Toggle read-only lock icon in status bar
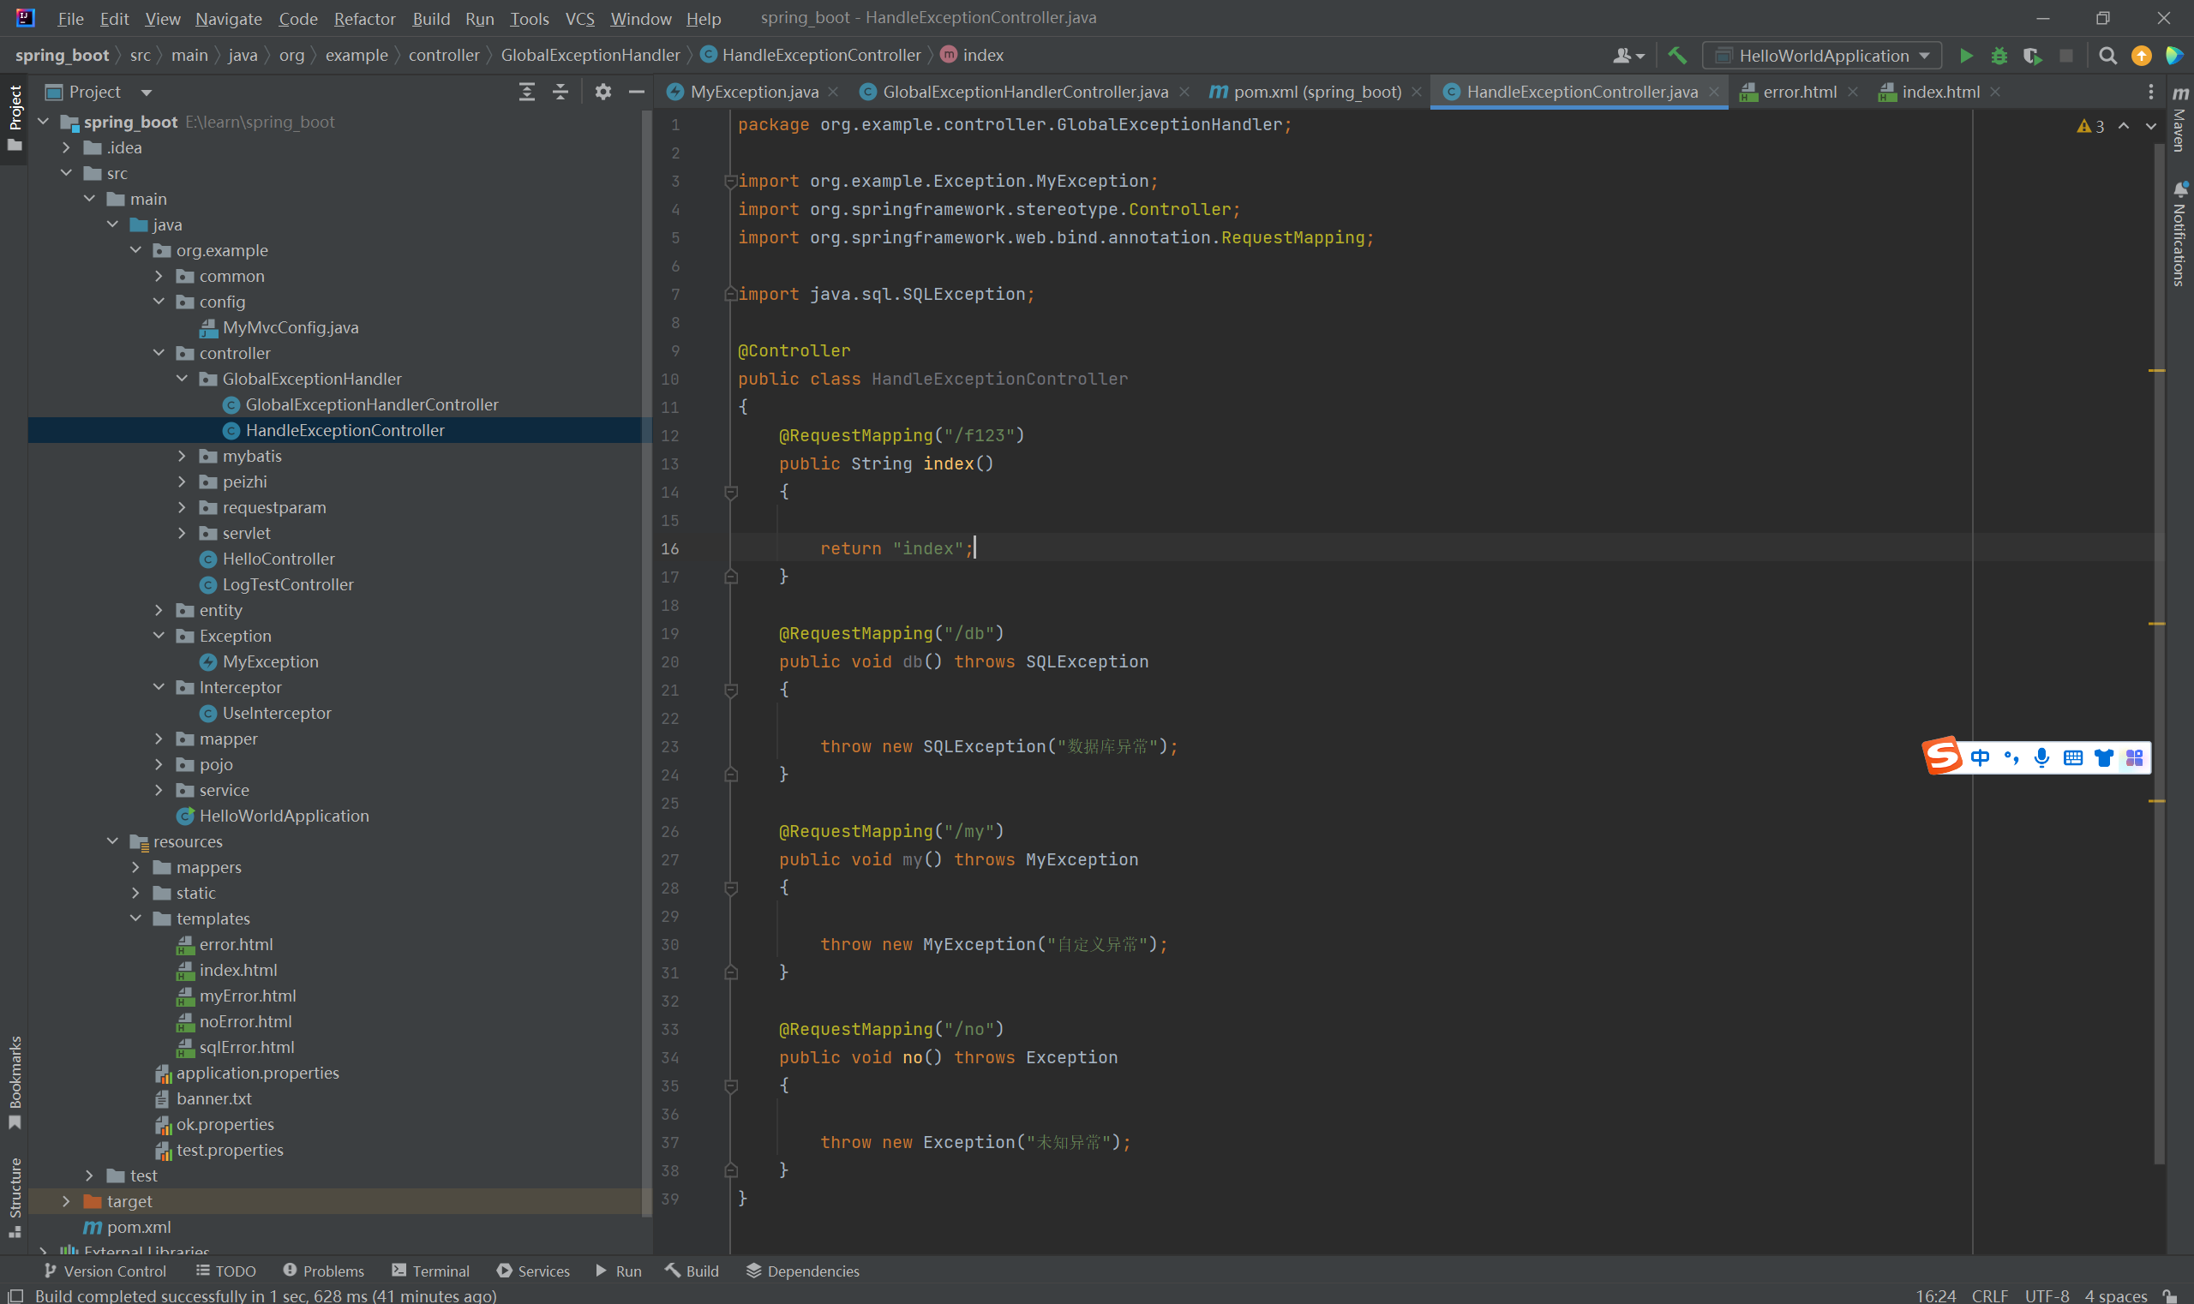 click(x=2170, y=1295)
